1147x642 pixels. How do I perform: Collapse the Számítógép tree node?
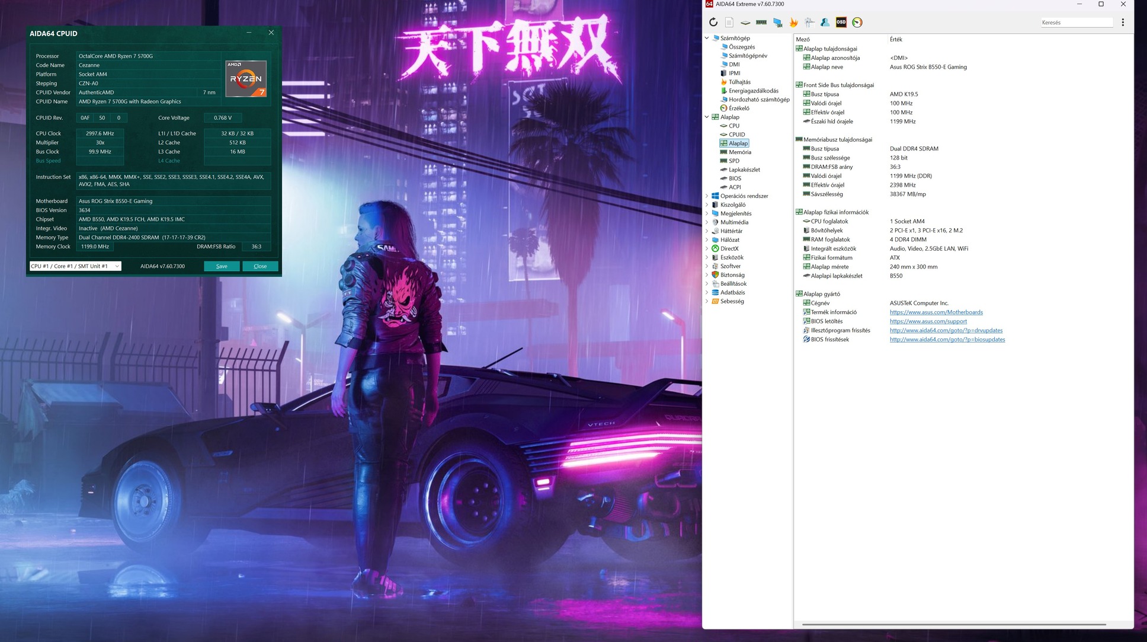pyautogui.click(x=707, y=38)
